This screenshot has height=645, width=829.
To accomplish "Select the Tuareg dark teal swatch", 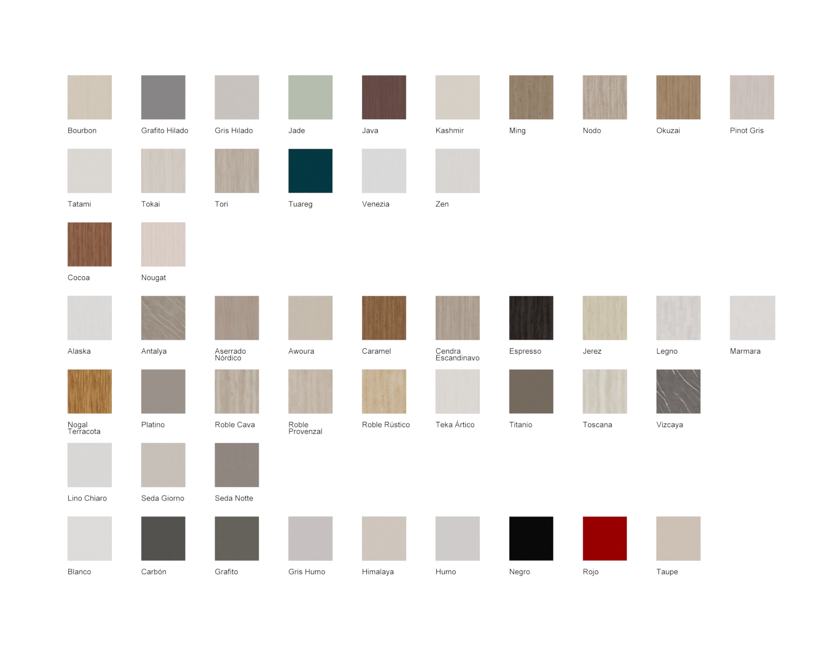I will point(310,171).
